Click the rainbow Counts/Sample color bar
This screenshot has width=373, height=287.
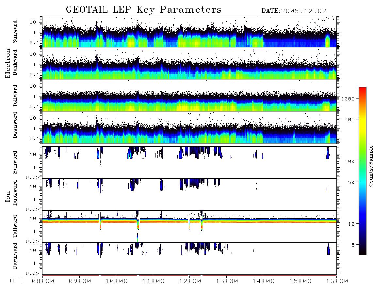[363, 171]
